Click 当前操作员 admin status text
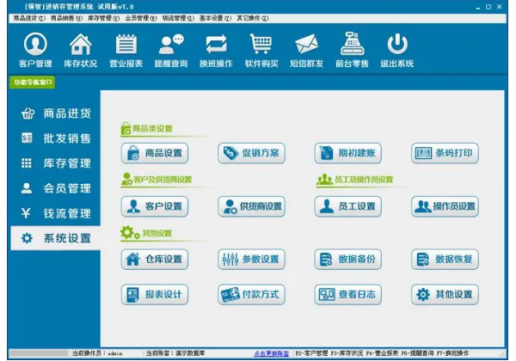The height and width of the screenshot is (361, 516). click(x=97, y=354)
